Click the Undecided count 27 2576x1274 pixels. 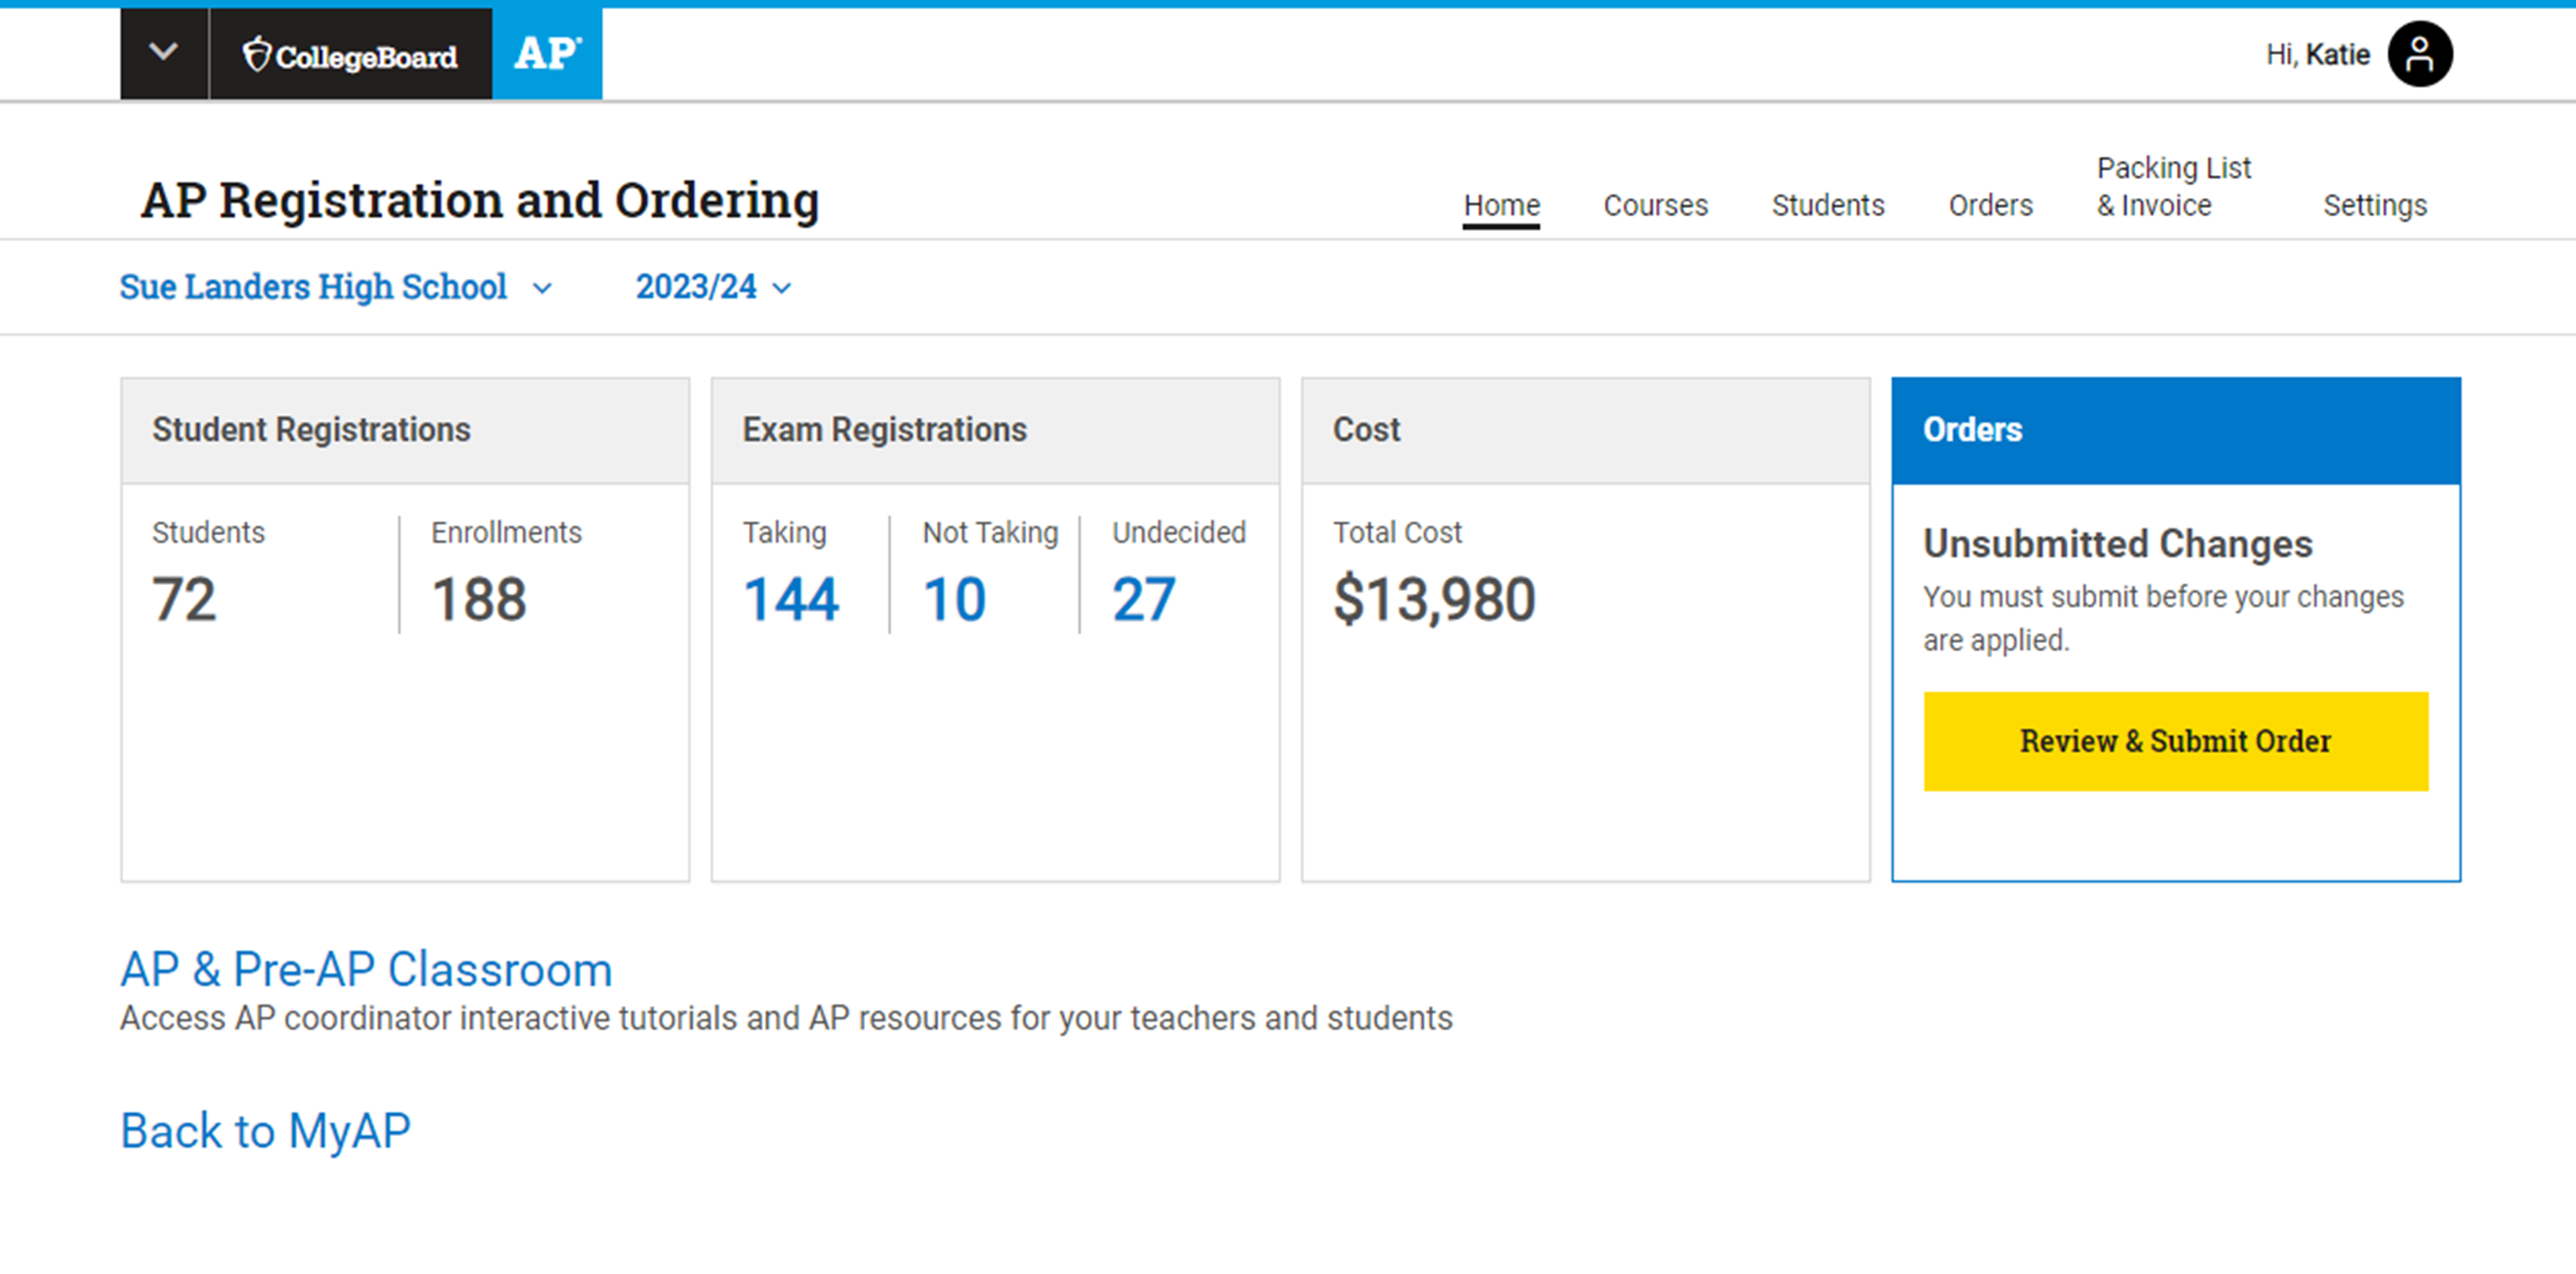tap(1143, 599)
